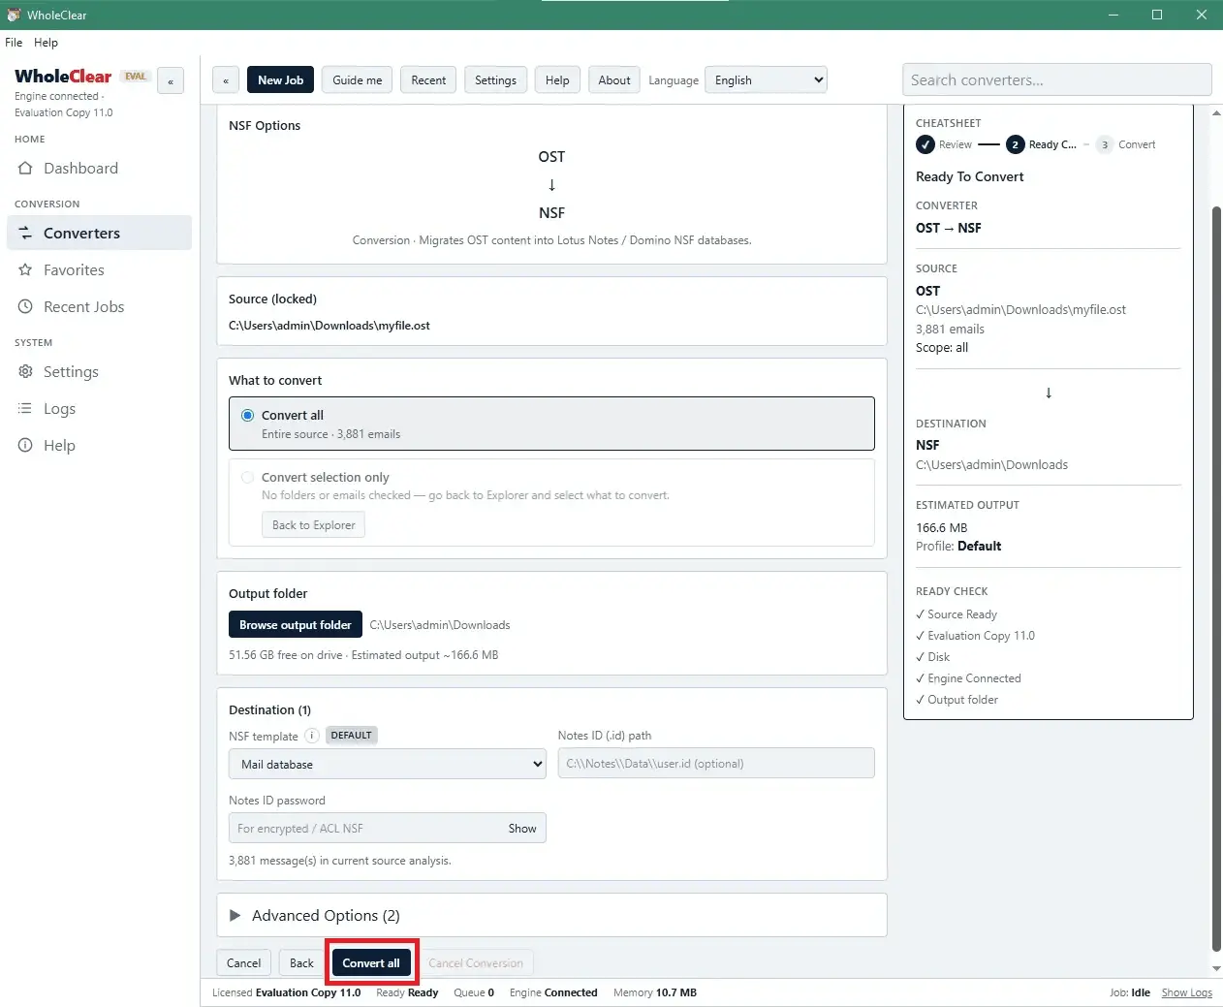Click the bottom Cancel button
Image resolution: width=1223 pixels, height=1007 pixels.
243,963
